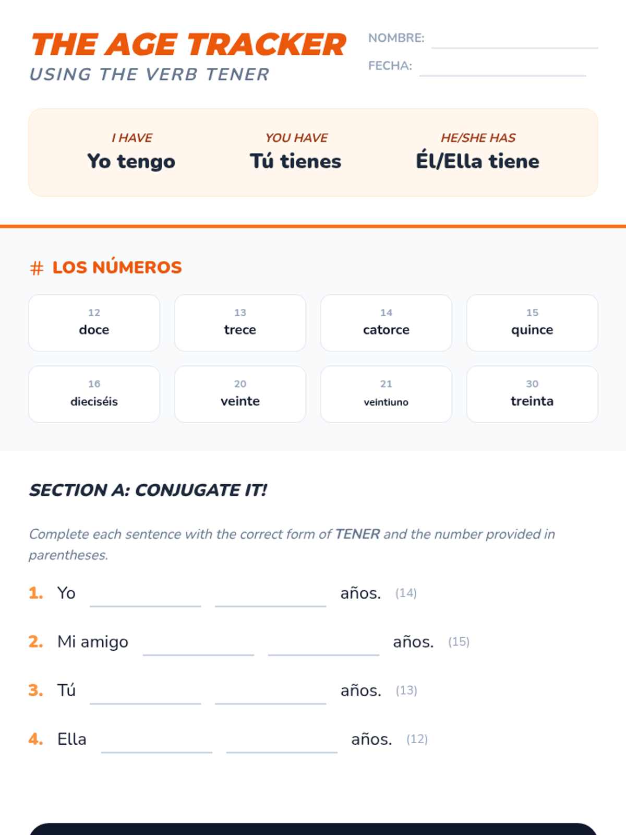
Task: Choose the 15 quince number card
Action: [x=532, y=323]
